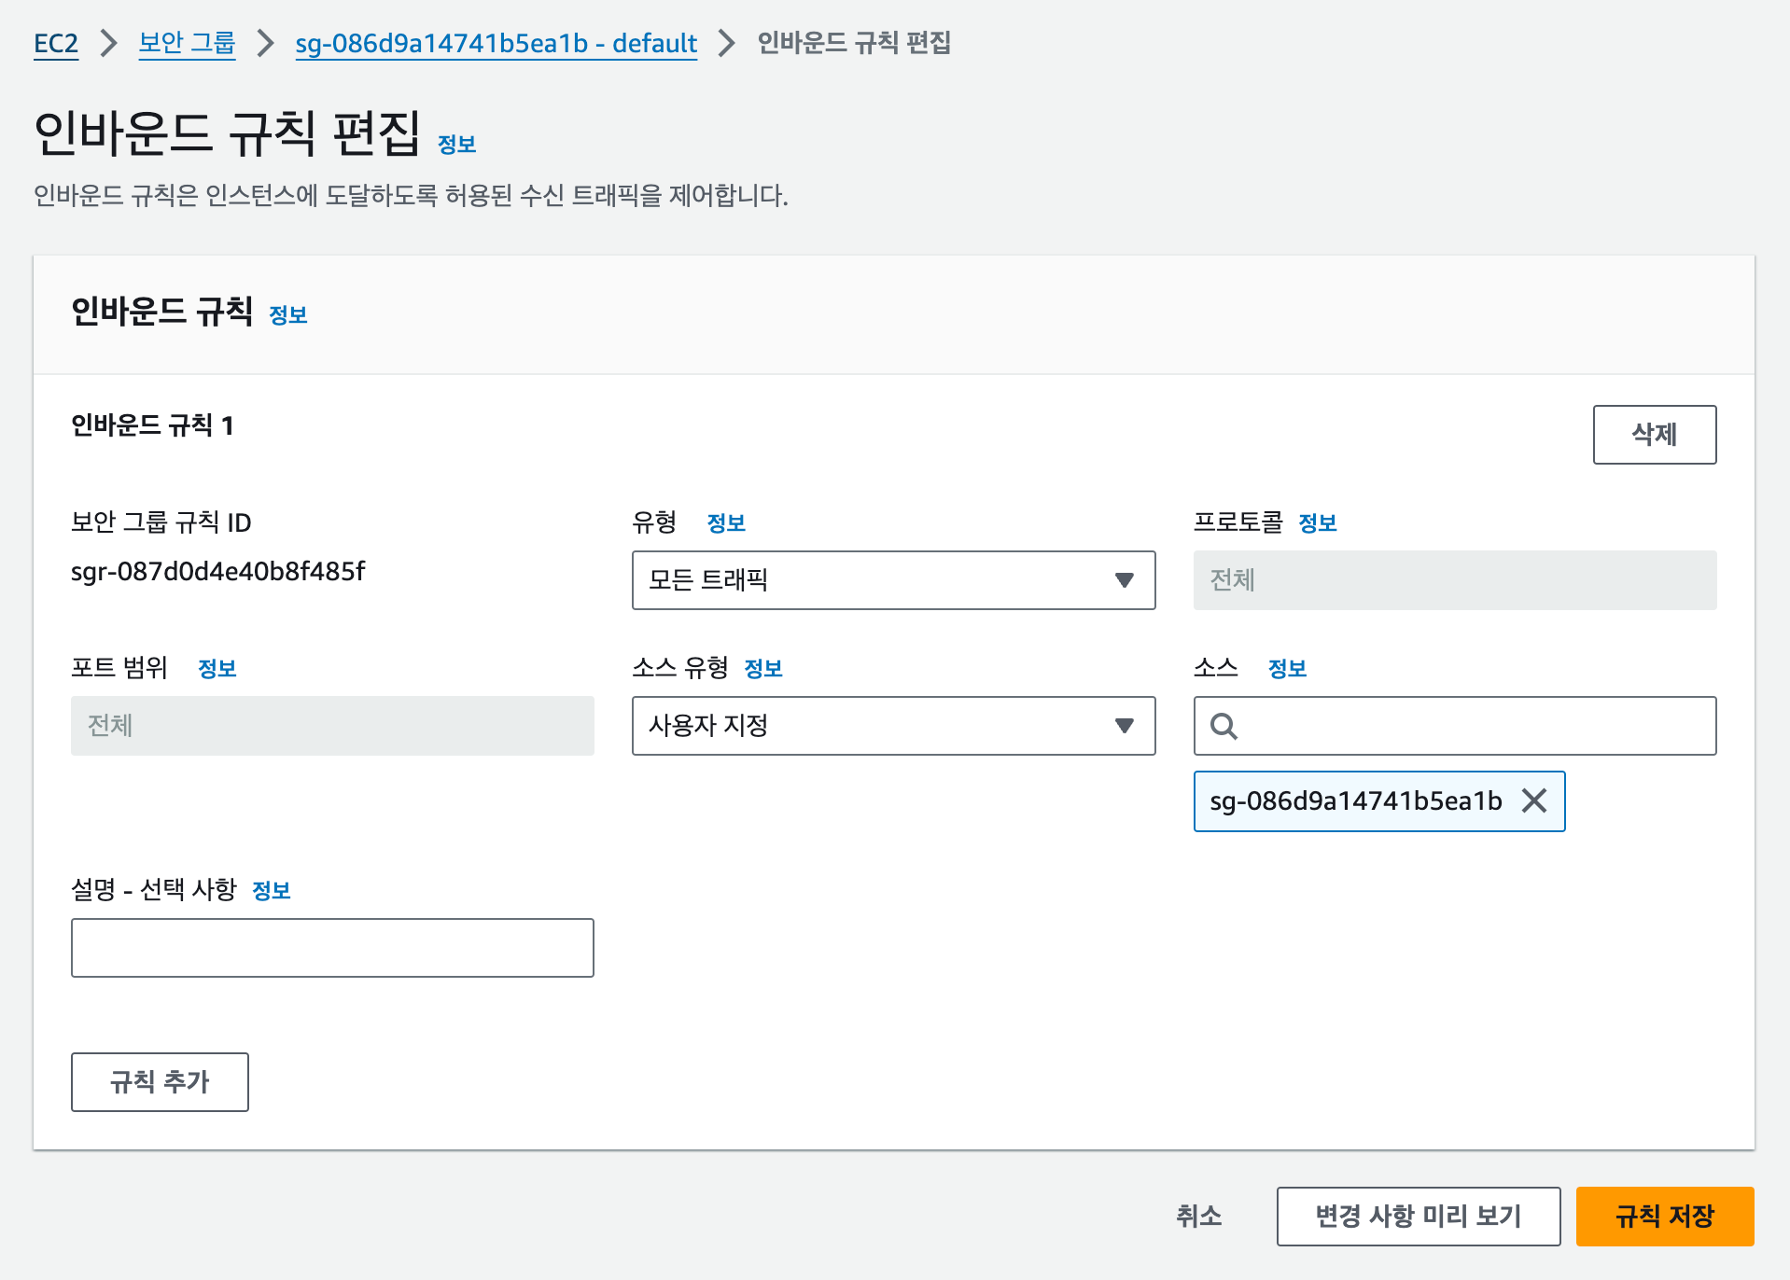Screen dimensions: 1790x1280
Task: Click the 인바운드 규칙 1 heading
Action: [x=152, y=426]
